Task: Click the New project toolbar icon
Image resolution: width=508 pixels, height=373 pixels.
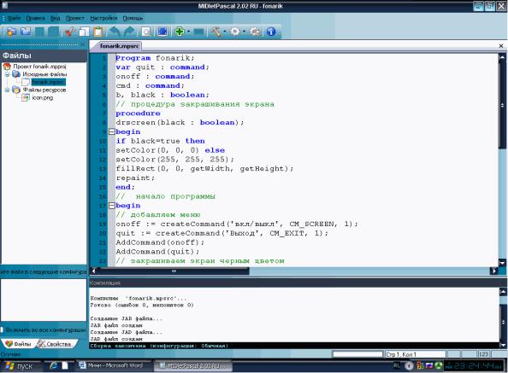Action: pos(12,32)
